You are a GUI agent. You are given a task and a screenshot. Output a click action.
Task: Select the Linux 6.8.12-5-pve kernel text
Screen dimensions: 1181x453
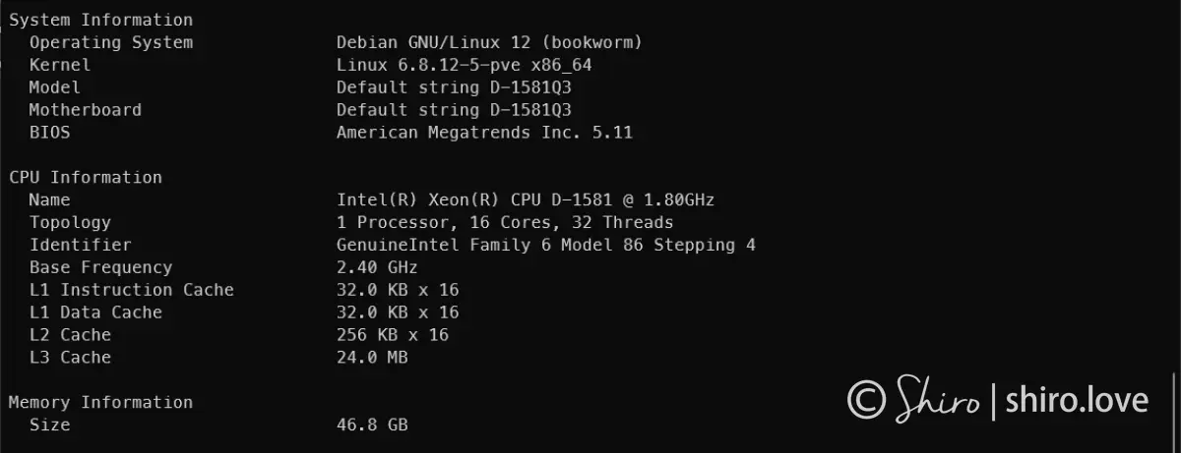click(465, 65)
